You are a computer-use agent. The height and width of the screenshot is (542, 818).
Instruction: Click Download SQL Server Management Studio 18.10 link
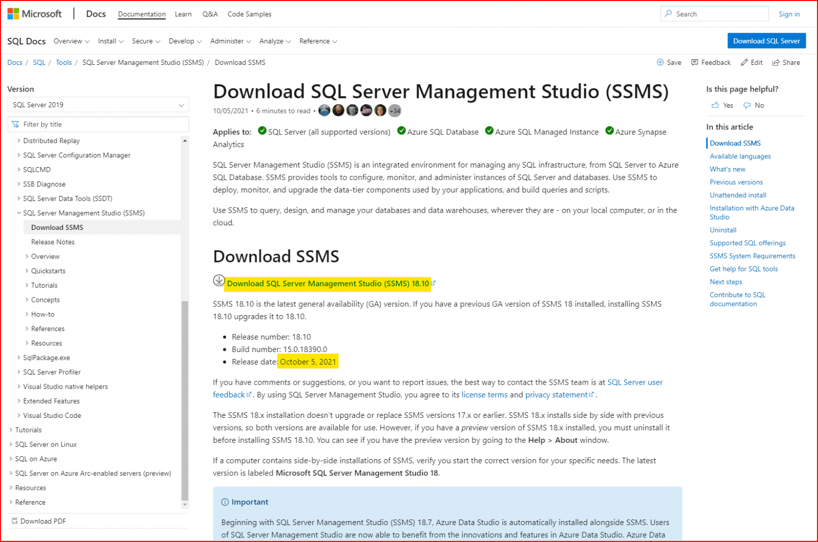[x=328, y=284]
